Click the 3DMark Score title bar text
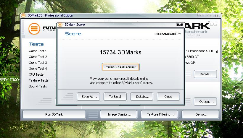The height and width of the screenshot is (138, 243). coord(75,25)
